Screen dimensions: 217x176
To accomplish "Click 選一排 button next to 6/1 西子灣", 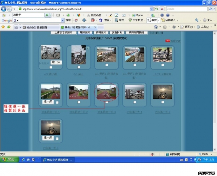I will (x=56, y=62).
